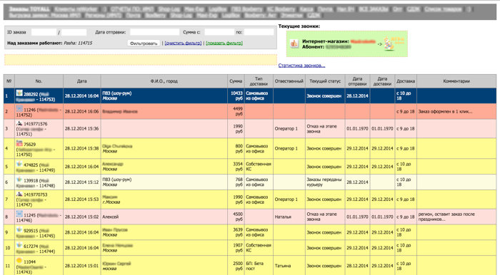
Task: Focus the first ID заказа input field
Action: [x=44, y=32]
